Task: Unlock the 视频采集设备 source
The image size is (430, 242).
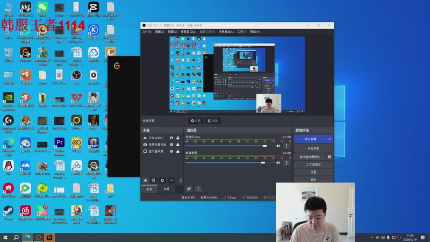Action: click(178, 144)
